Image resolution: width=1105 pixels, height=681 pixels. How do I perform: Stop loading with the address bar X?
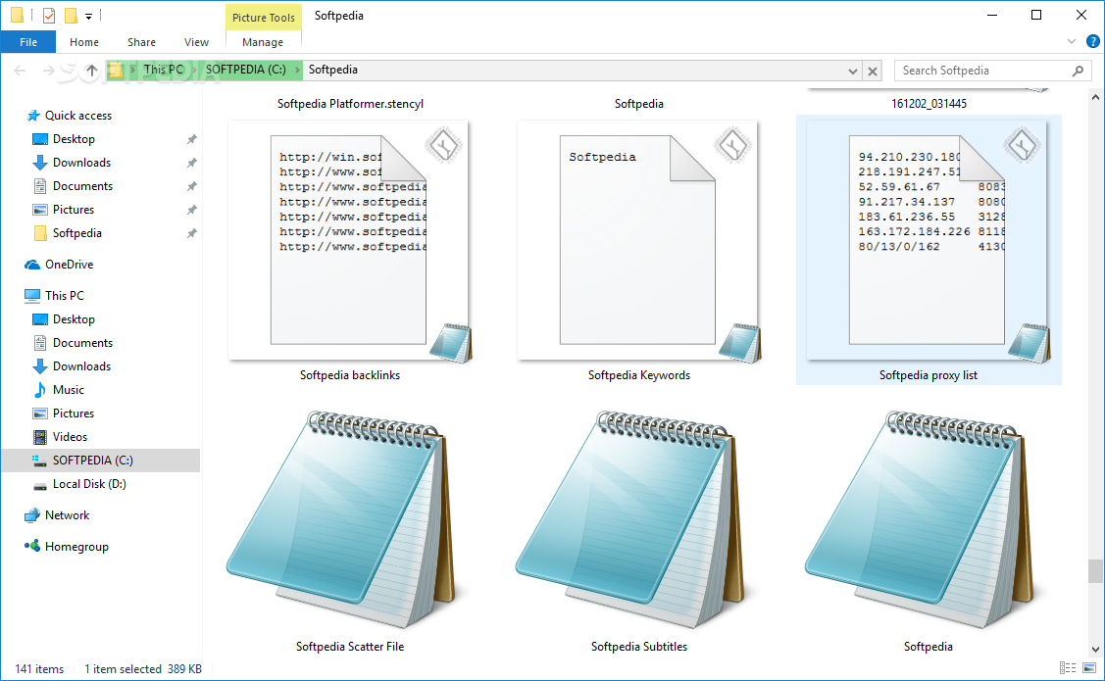[x=873, y=72]
